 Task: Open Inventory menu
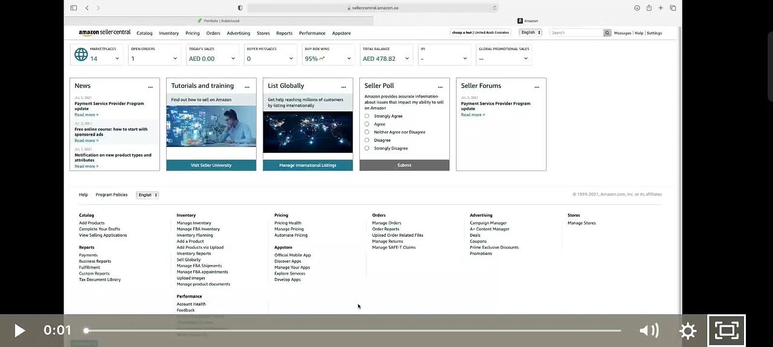169,33
